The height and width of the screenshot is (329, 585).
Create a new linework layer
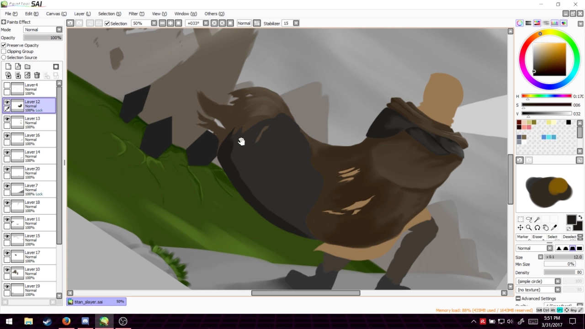click(18, 67)
